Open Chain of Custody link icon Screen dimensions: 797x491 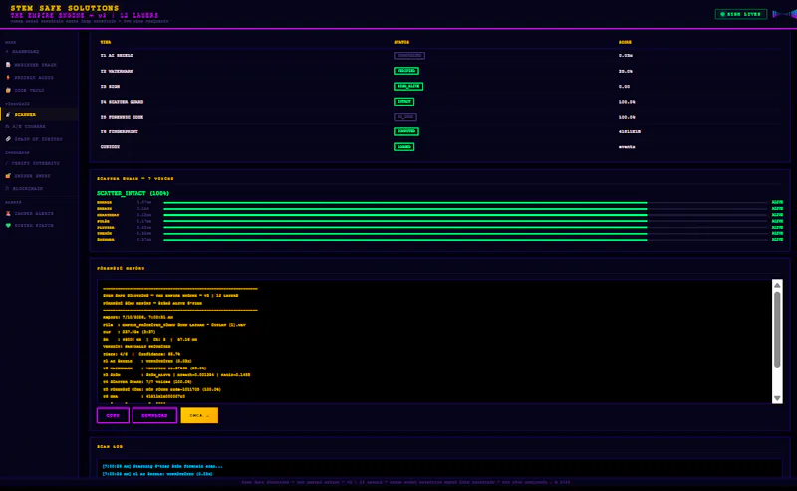8,139
